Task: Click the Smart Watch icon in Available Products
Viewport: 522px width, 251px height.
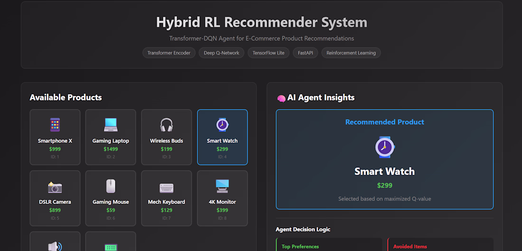Action: 223,125
